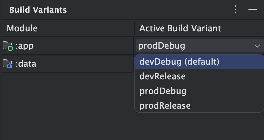Click the Module column header
Image resolution: width=264 pixels, height=140 pixels.
tap(22, 28)
